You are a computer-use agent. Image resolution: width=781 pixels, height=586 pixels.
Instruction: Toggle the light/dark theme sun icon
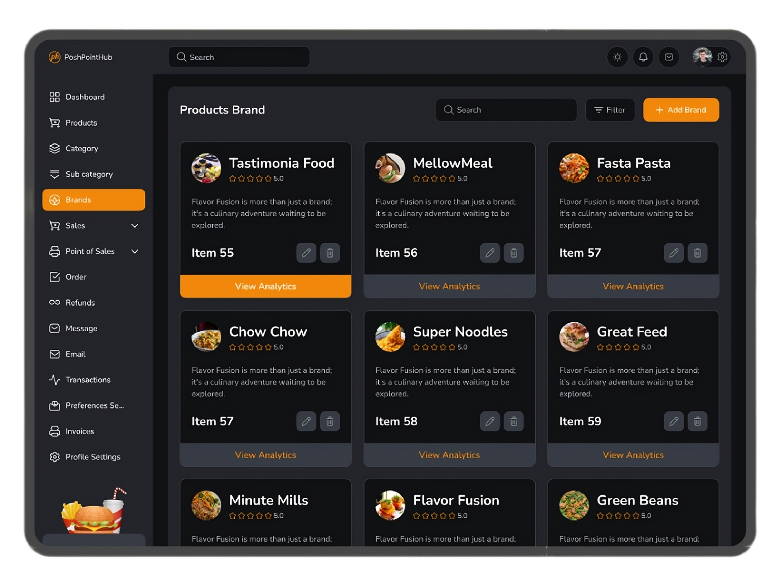[617, 57]
